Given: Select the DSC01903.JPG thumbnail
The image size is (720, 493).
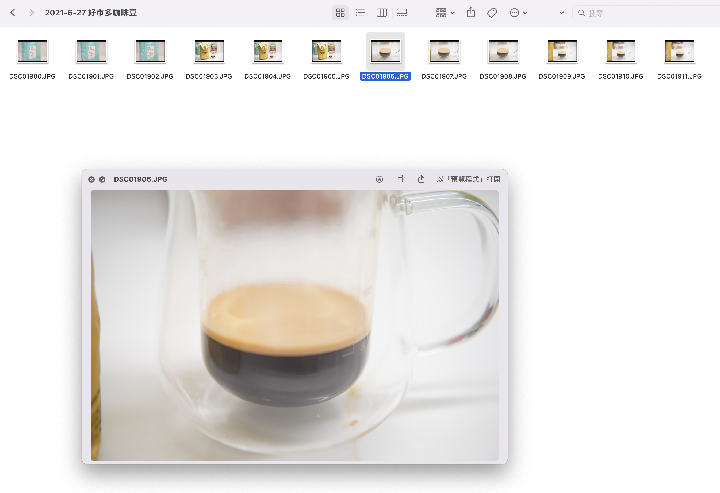Looking at the screenshot, I should tap(209, 51).
